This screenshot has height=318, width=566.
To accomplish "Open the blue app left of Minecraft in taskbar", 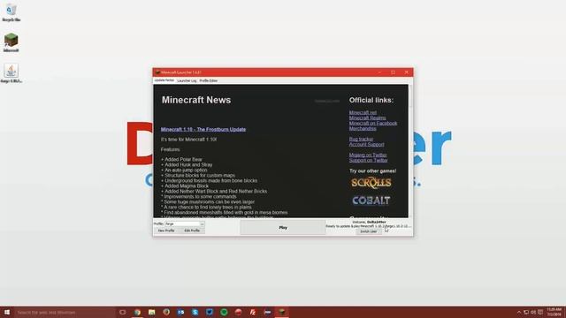I will tap(267, 312).
